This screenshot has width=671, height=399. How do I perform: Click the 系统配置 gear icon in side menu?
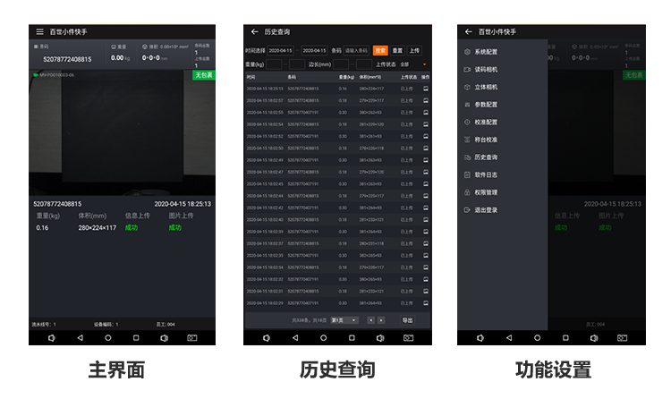pos(467,52)
